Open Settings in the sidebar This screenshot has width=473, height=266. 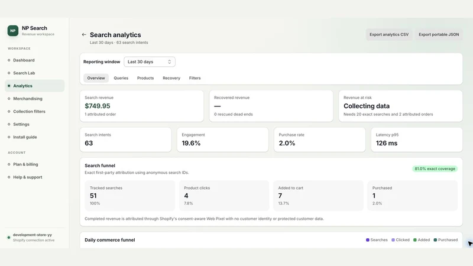tap(34, 124)
